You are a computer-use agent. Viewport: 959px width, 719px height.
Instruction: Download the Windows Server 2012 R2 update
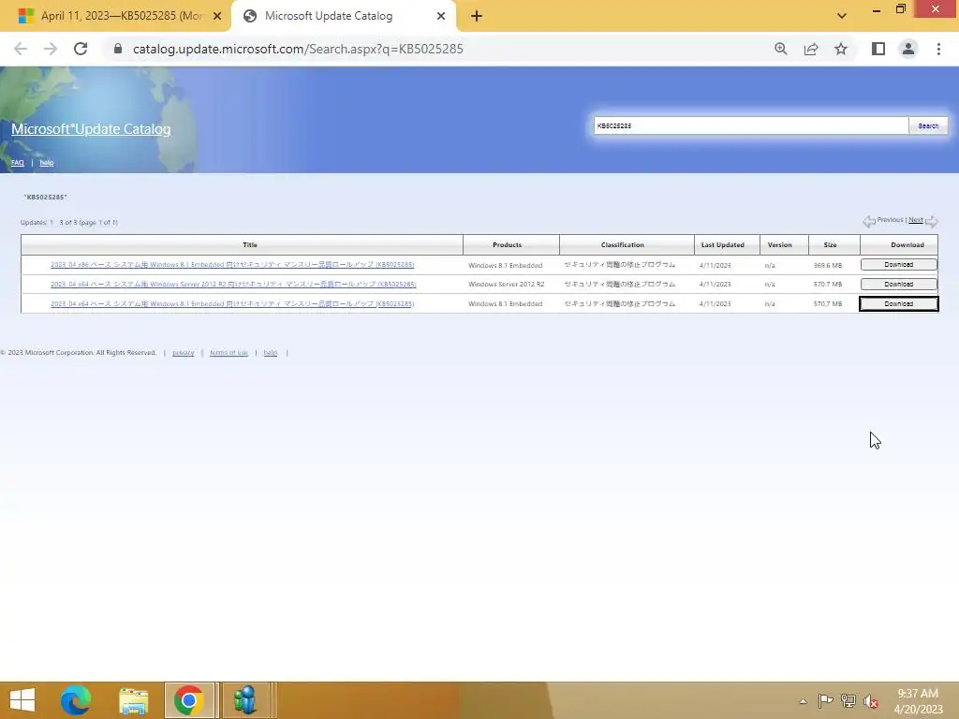point(898,285)
